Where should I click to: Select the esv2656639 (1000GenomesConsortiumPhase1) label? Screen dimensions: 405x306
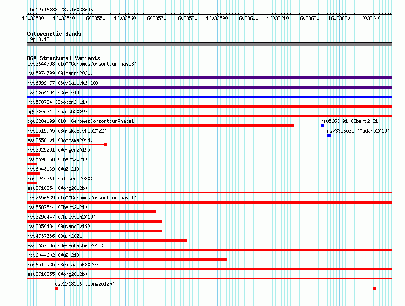coord(82,198)
